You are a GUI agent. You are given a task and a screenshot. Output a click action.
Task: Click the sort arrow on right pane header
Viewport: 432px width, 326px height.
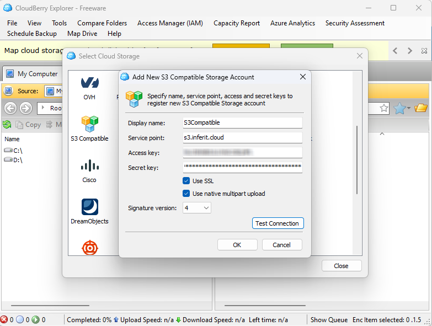(382, 134)
